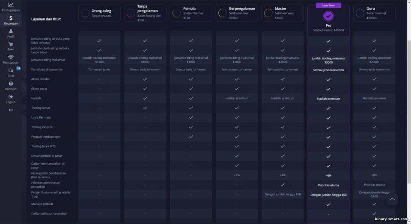The height and width of the screenshot is (224, 411).
Task: Click '+4%' in Master column
Action: click(283, 175)
